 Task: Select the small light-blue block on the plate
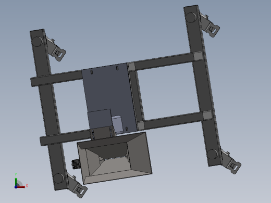[x=117, y=124]
